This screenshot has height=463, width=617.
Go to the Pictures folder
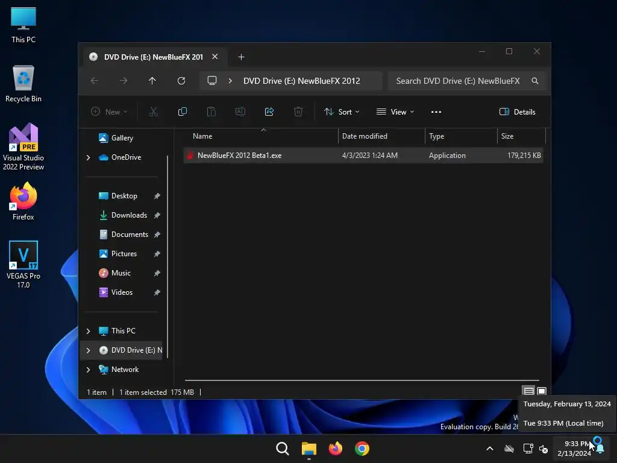pyautogui.click(x=124, y=254)
